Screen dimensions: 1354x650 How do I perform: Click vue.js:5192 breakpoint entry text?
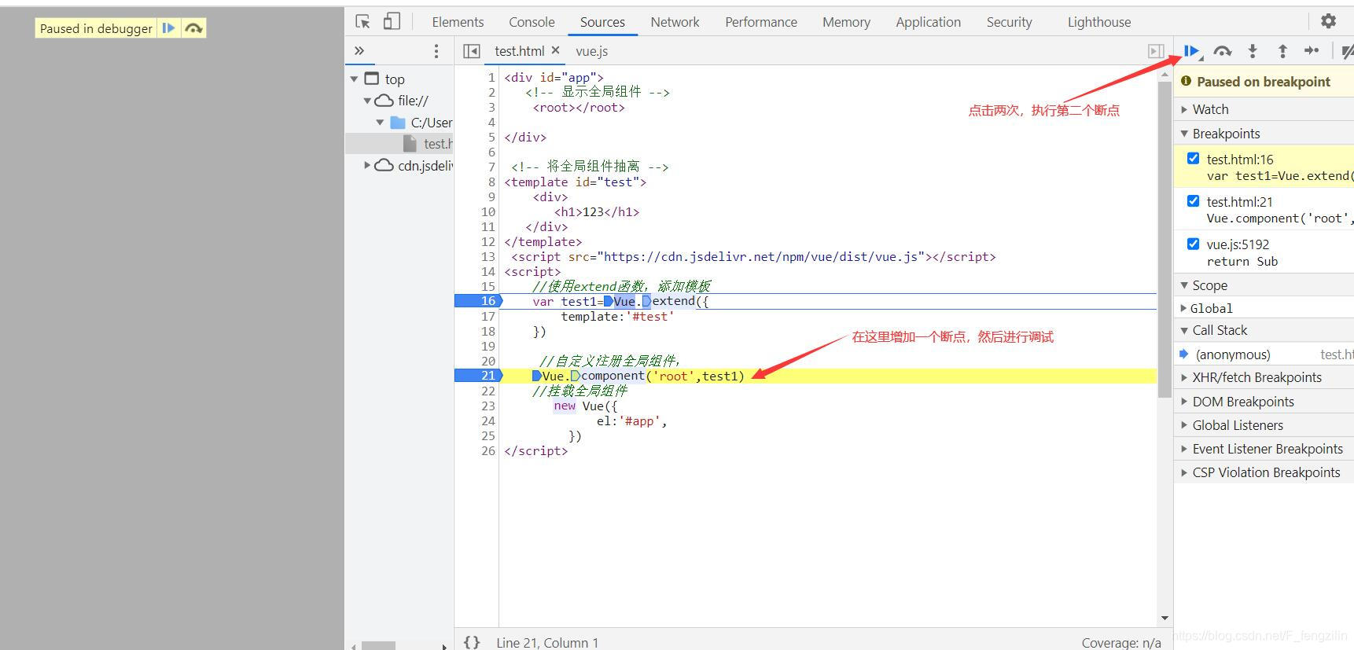[1238, 244]
